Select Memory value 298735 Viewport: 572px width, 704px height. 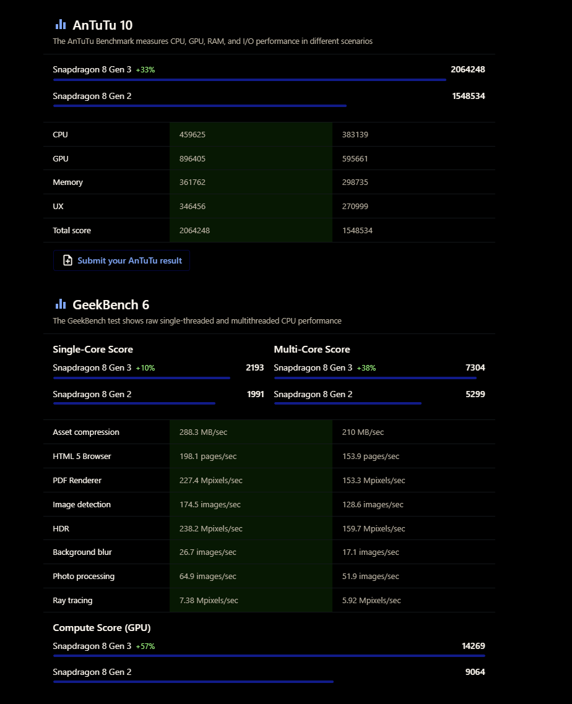click(x=355, y=182)
